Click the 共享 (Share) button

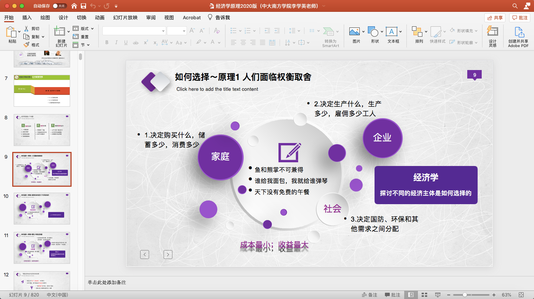pyautogui.click(x=494, y=17)
